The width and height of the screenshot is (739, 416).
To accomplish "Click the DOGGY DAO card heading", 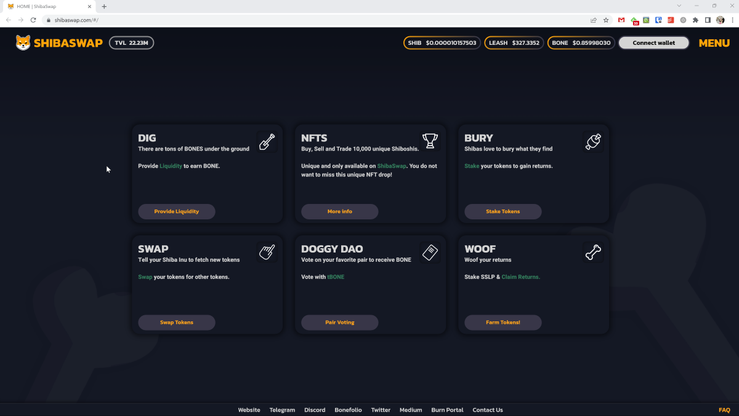I will coord(332,249).
